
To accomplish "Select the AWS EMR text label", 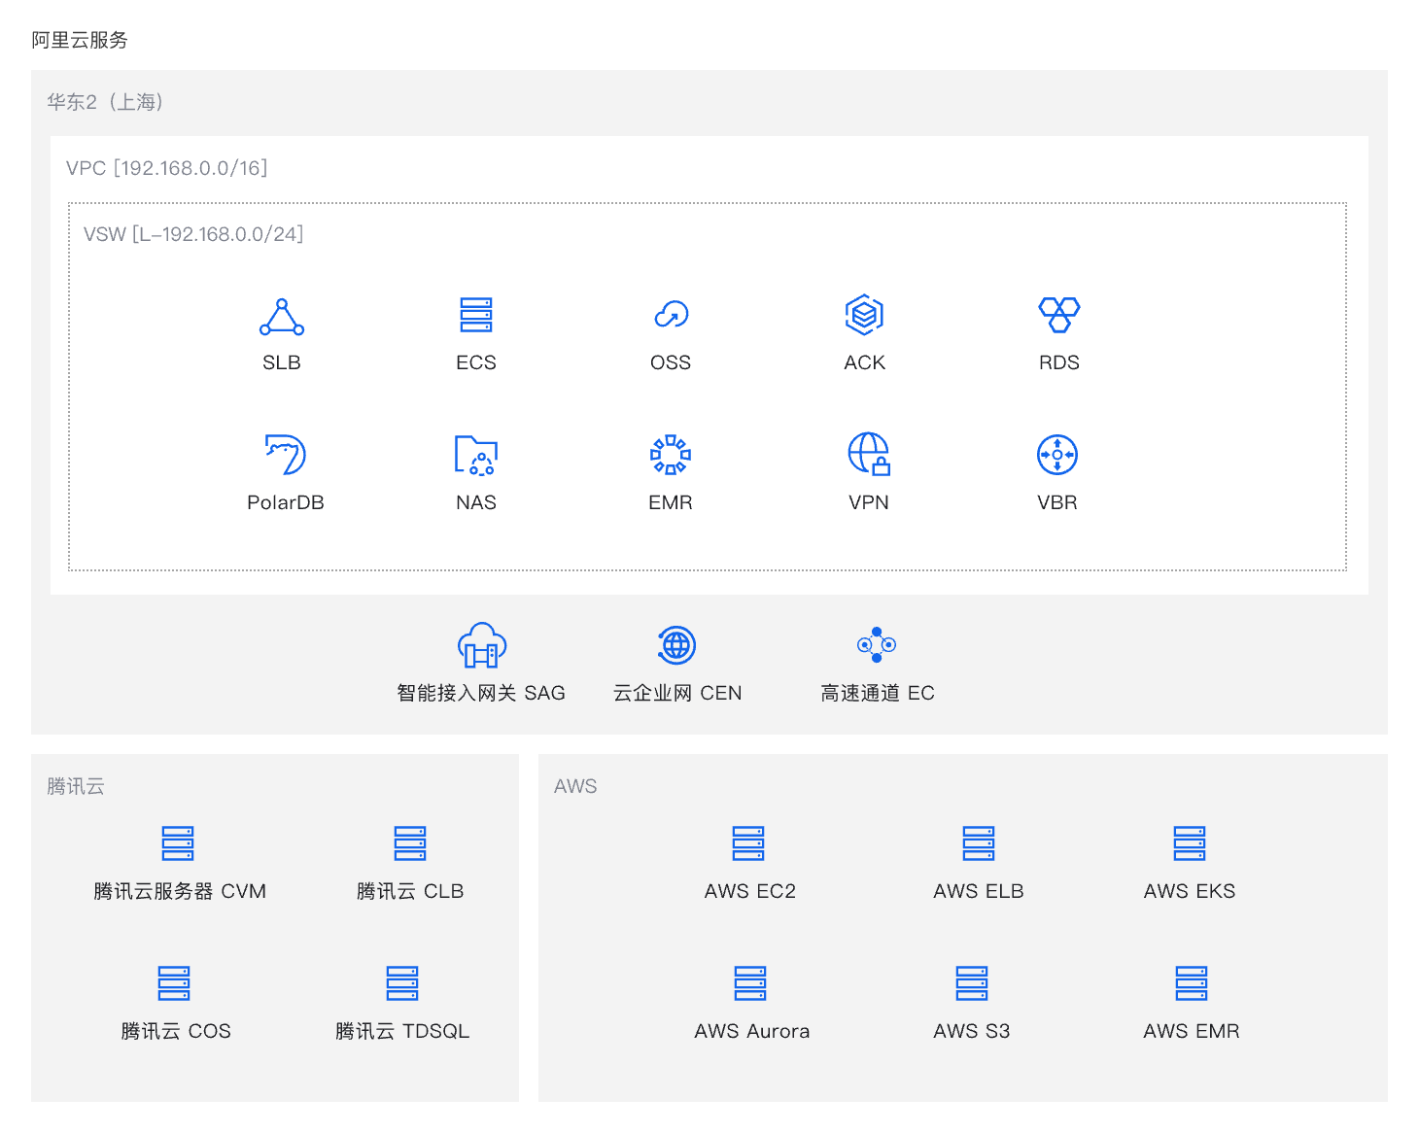I will click(x=1192, y=1031).
